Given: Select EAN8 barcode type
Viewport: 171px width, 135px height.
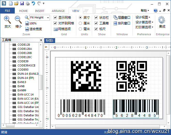Looking at the screenshot, I should tap(21, 86).
